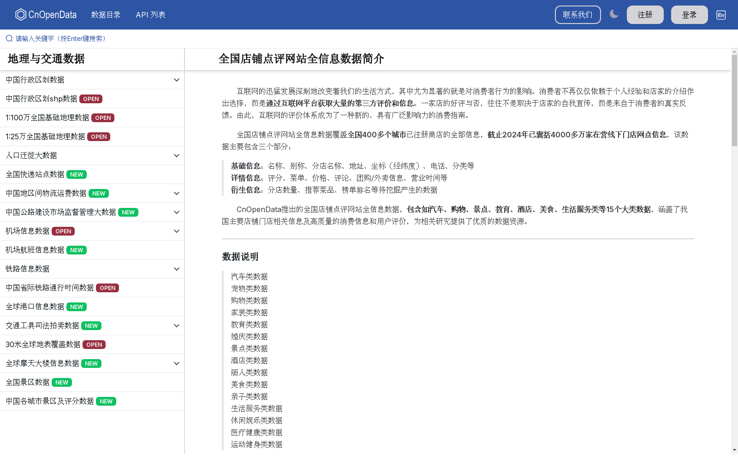Viewport: 738px width, 461px height.
Task: Click the 全国店铺点评网站全信息数据简介 title
Action: [x=301, y=59]
